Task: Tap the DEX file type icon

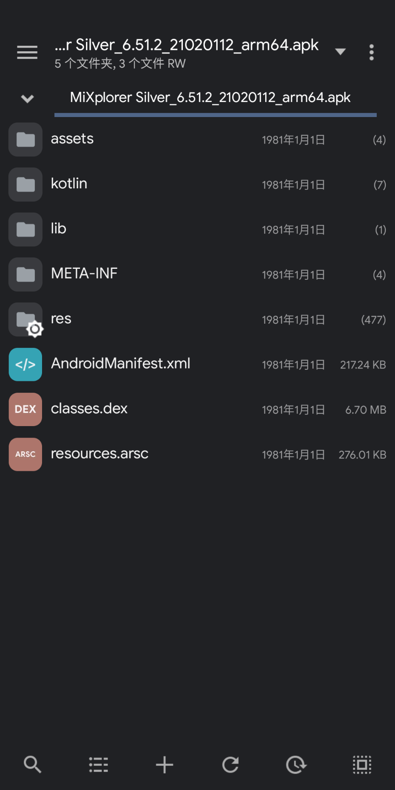Action: (x=25, y=409)
